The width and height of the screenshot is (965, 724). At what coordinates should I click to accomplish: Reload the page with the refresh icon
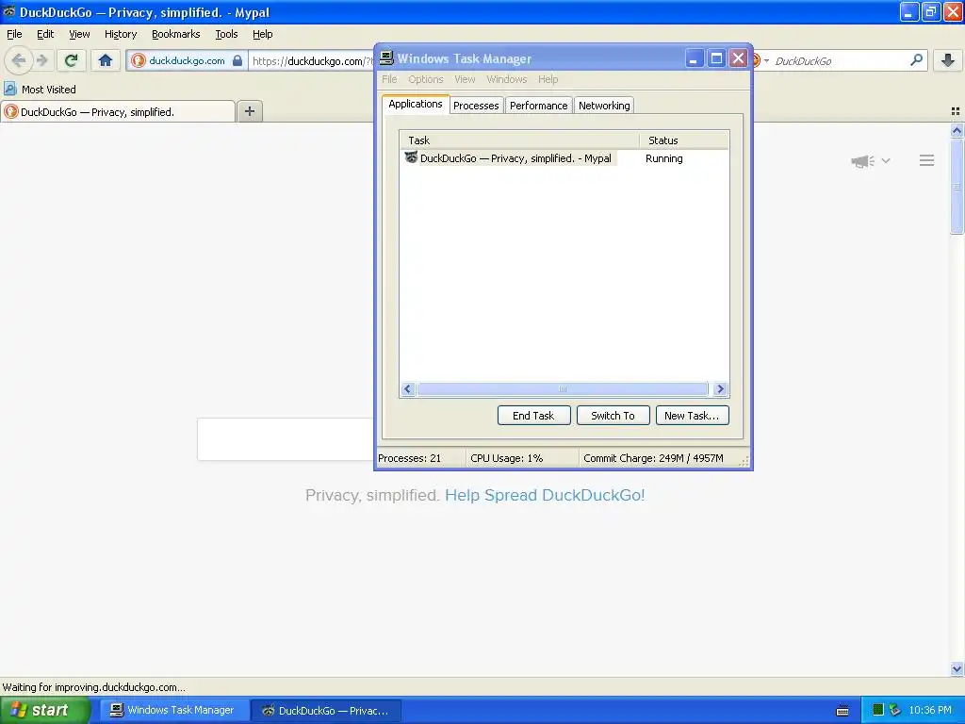click(72, 60)
